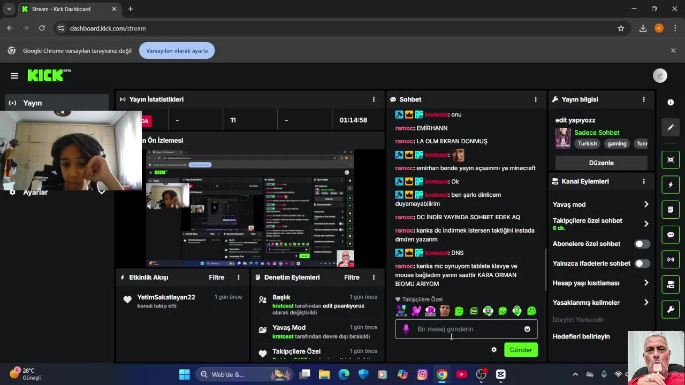685x385 pixels.
Task: Click Hedefleri belirleyin link
Action: pos(581,336)
